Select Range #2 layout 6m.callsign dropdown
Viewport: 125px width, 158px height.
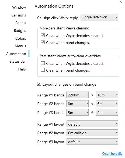[x=92, y=133]
